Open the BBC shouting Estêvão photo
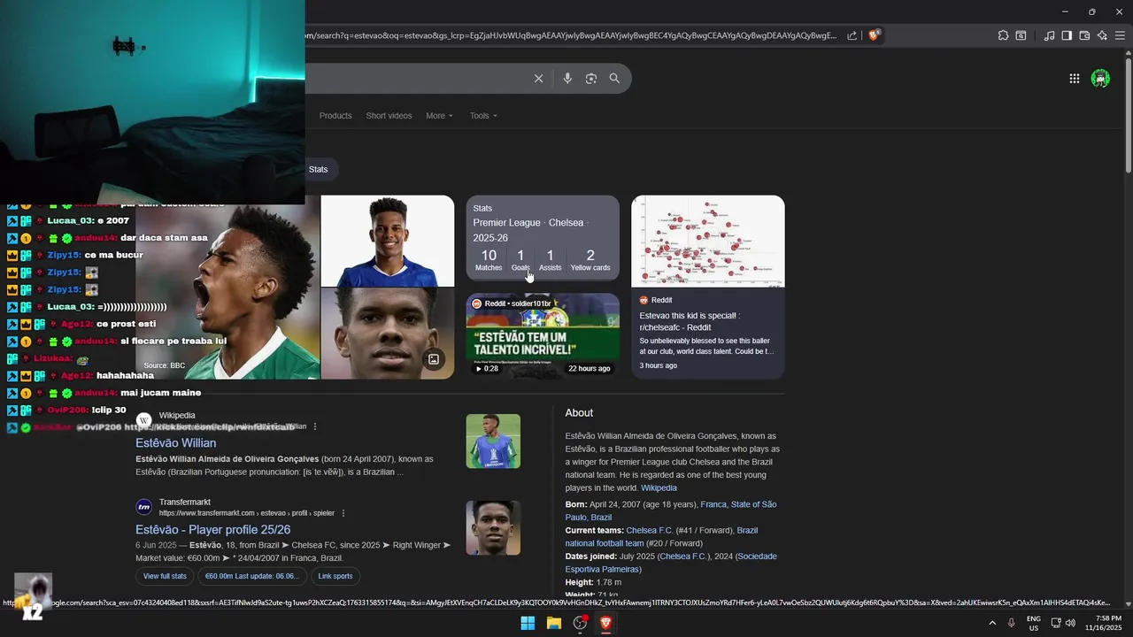 pyautogui.click(x=227, y=288)
